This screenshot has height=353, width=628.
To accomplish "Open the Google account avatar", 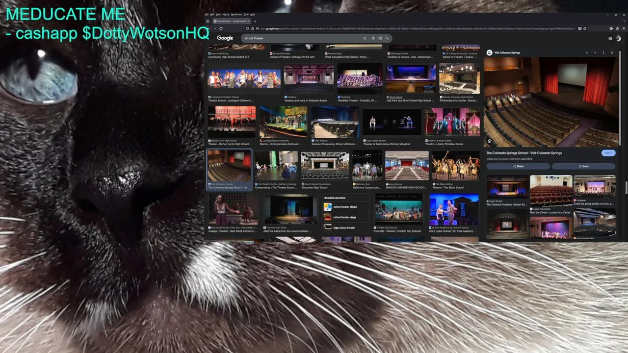I will tap(619, 38).
